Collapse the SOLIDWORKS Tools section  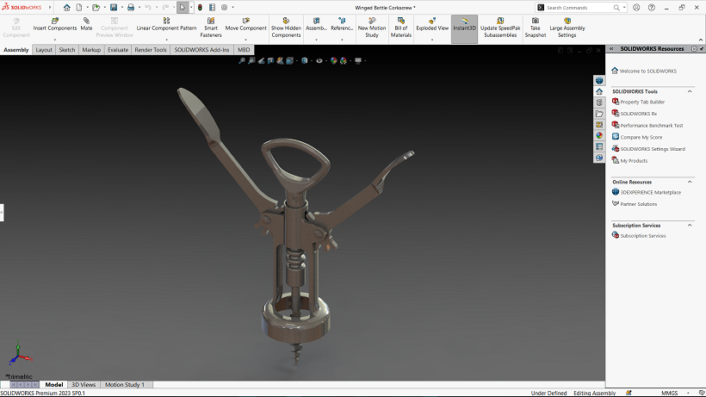[x=690, y=91]
